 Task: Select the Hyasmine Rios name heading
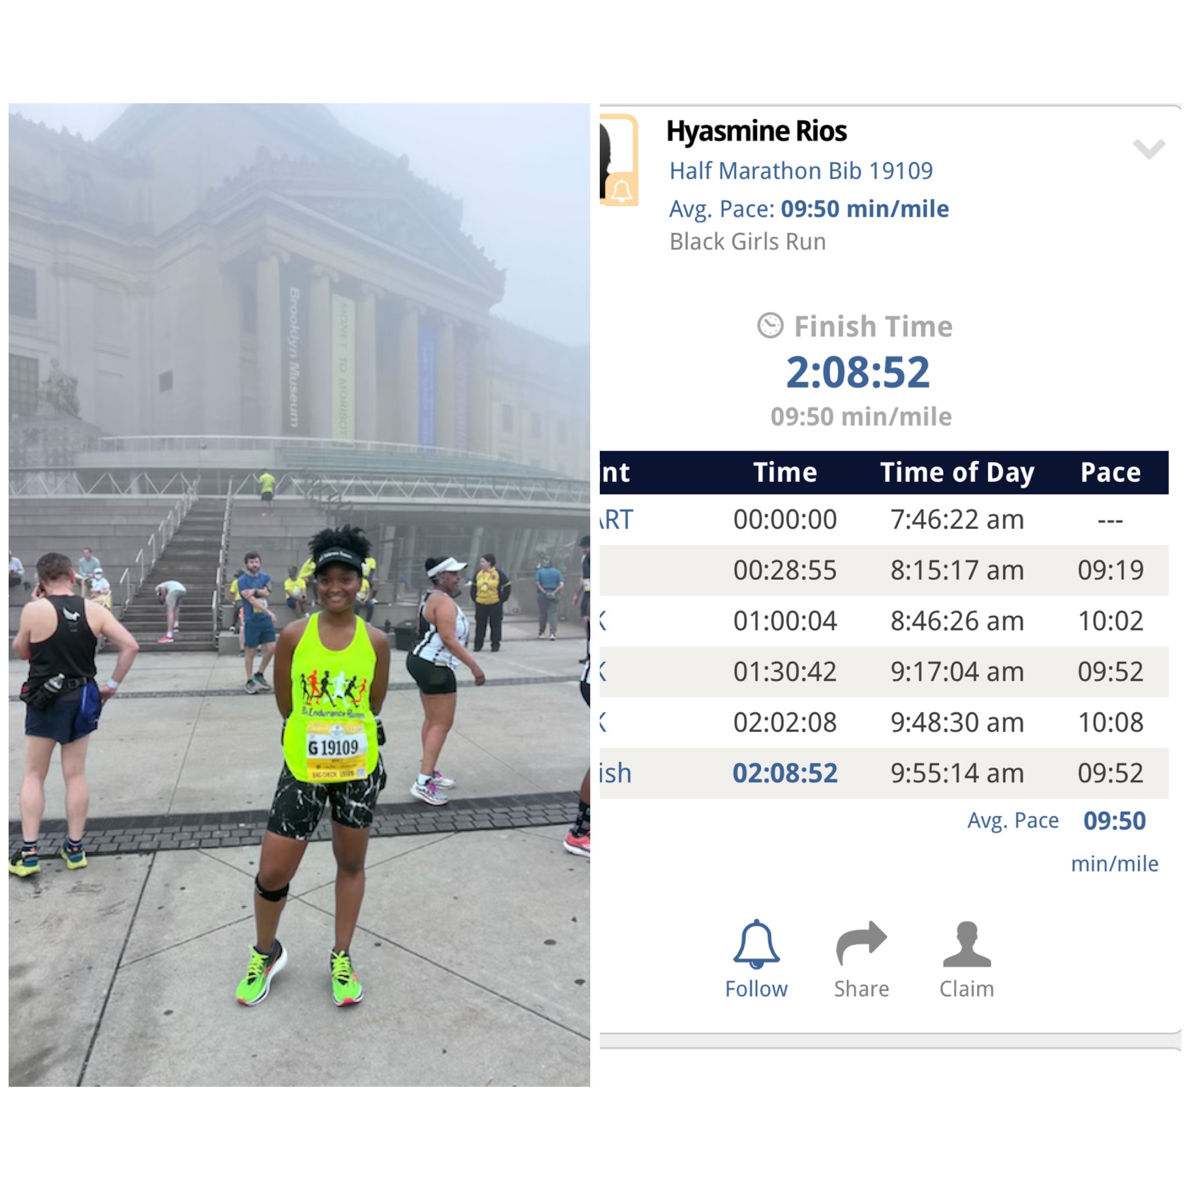(756, 131)
